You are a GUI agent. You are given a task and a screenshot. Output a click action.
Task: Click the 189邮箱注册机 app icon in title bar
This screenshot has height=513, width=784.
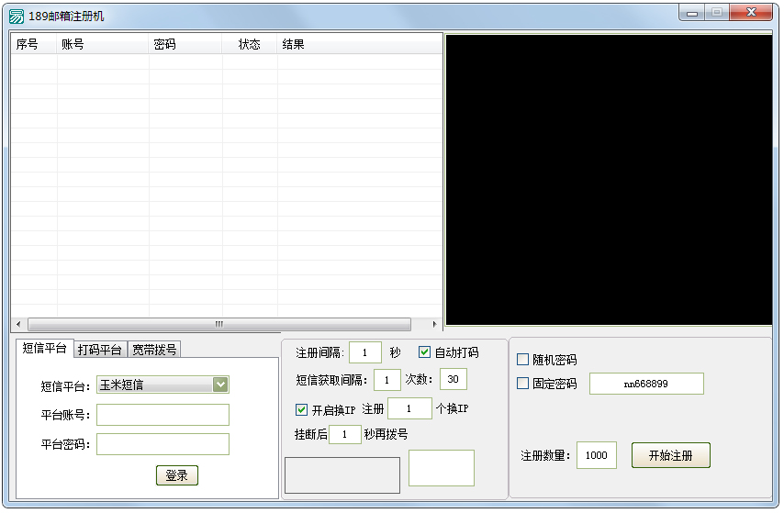(16, 17)
